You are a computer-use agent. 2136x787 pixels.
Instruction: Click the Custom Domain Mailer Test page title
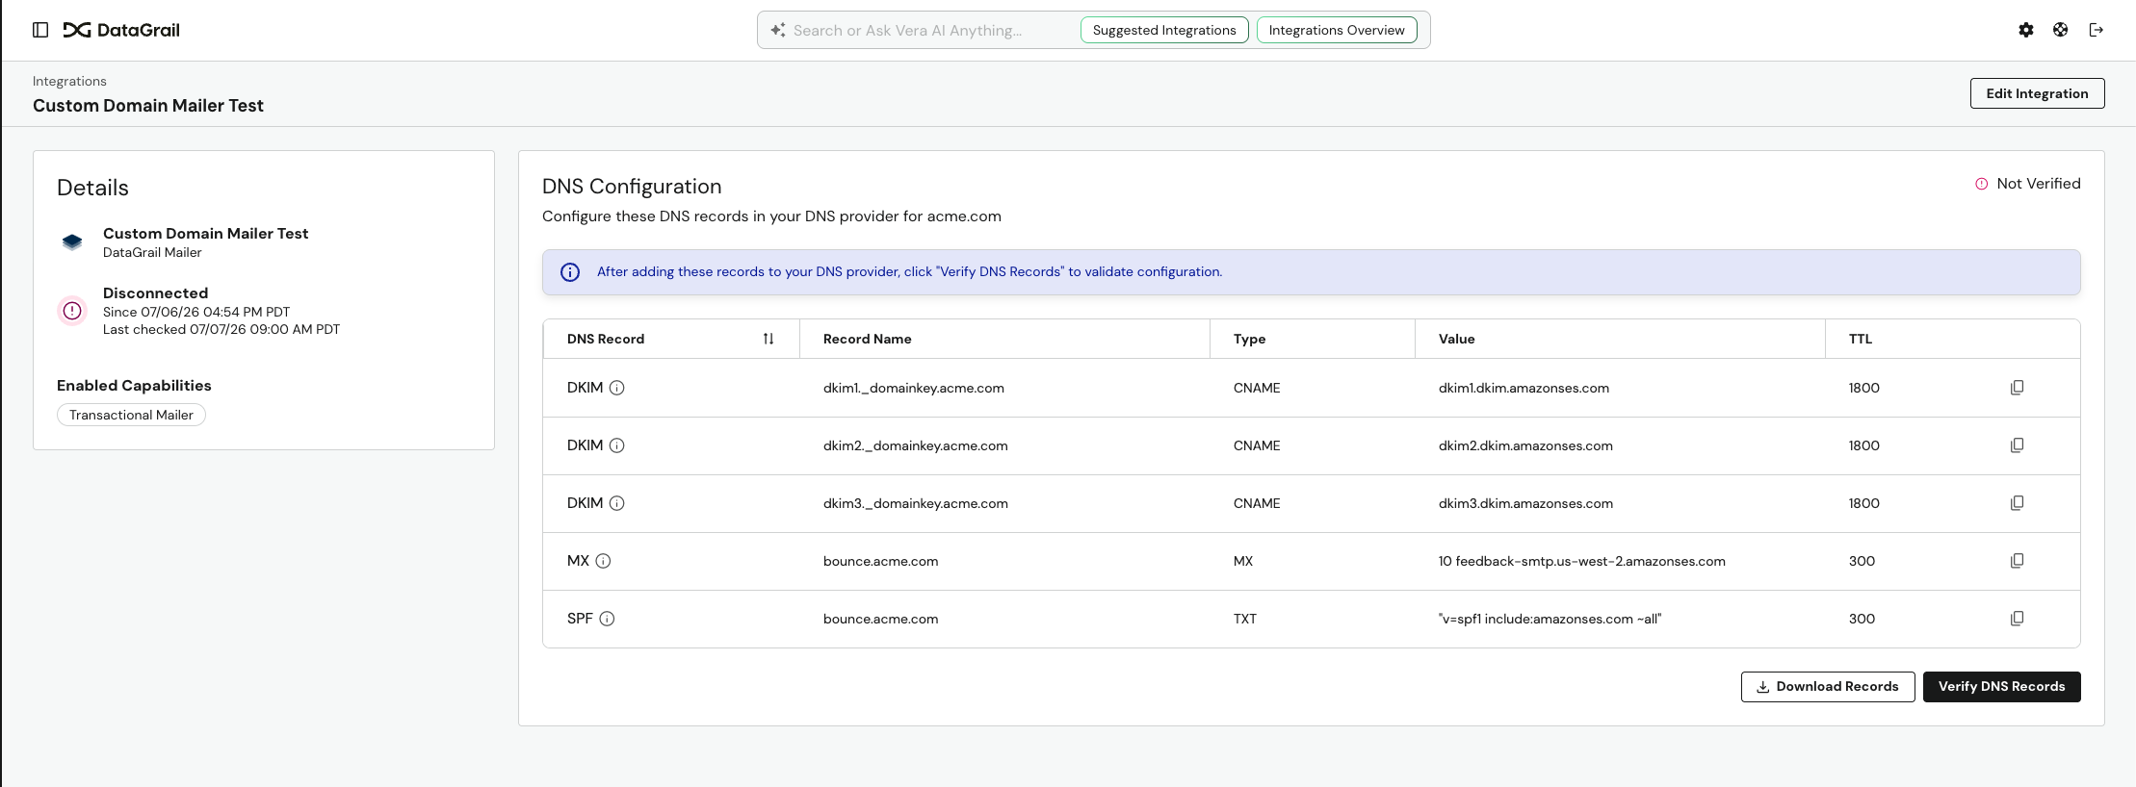pos(148,106)
